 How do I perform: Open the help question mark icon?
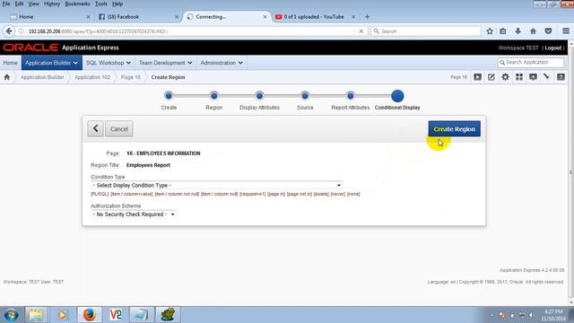(x=561, y=77)
